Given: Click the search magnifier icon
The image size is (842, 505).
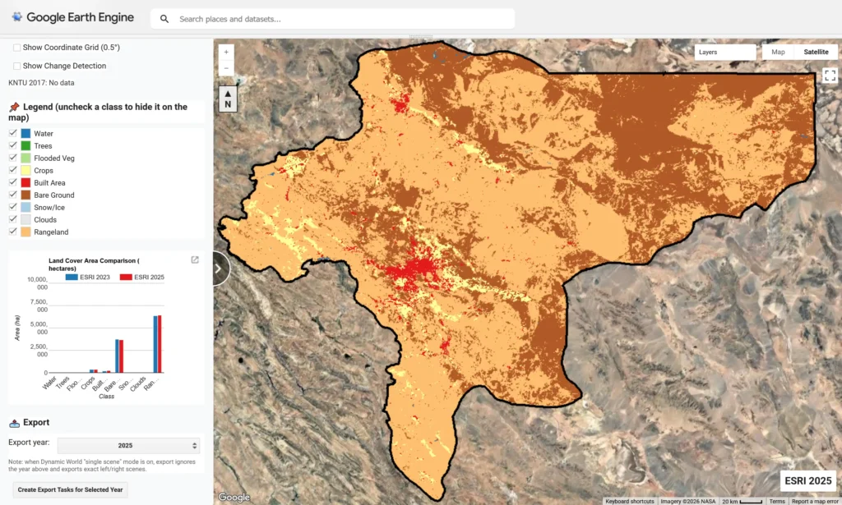Looking at the screenshot, I should pyautogui.click(x=164, y=19).
